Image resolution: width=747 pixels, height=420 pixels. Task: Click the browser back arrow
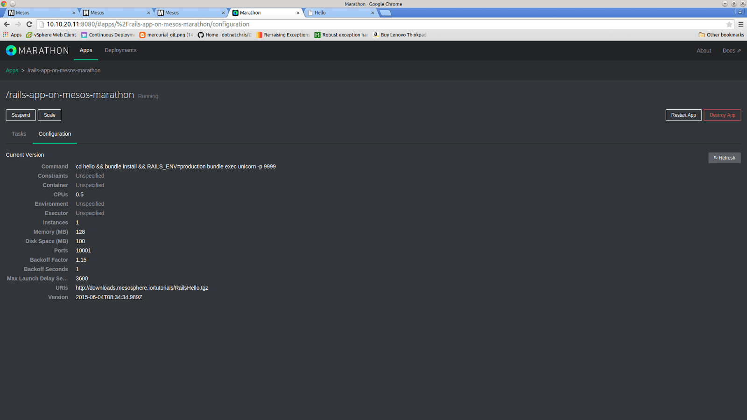click(x=7, y=24)
